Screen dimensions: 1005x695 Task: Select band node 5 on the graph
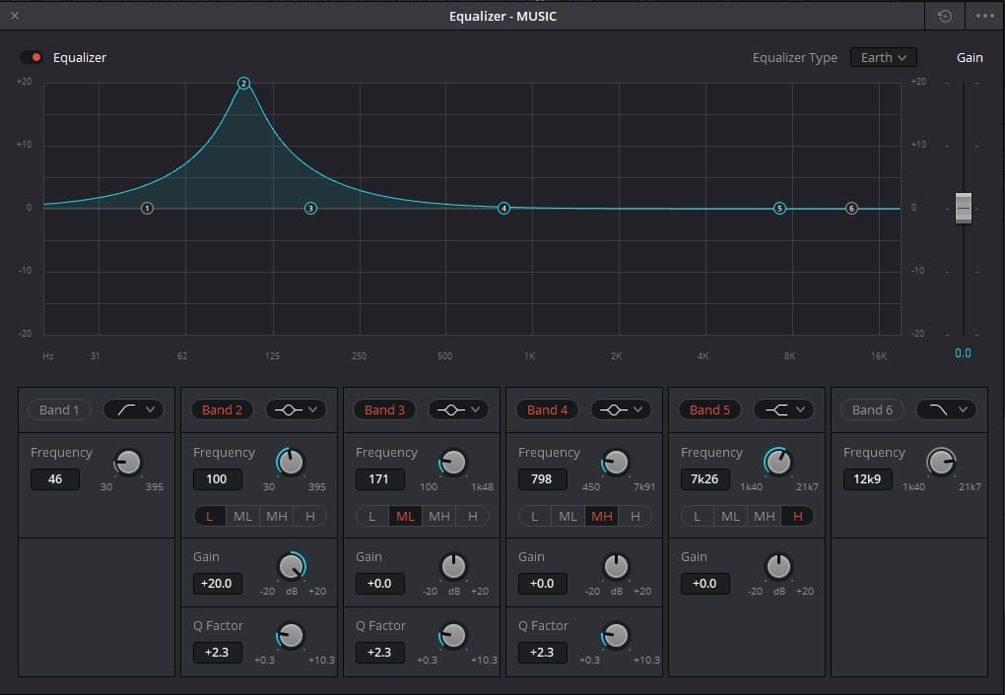[779, 208]
